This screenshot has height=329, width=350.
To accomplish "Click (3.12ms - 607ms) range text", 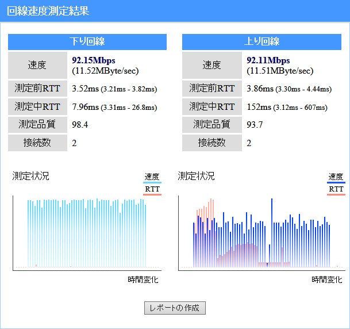I will [300, 108].
